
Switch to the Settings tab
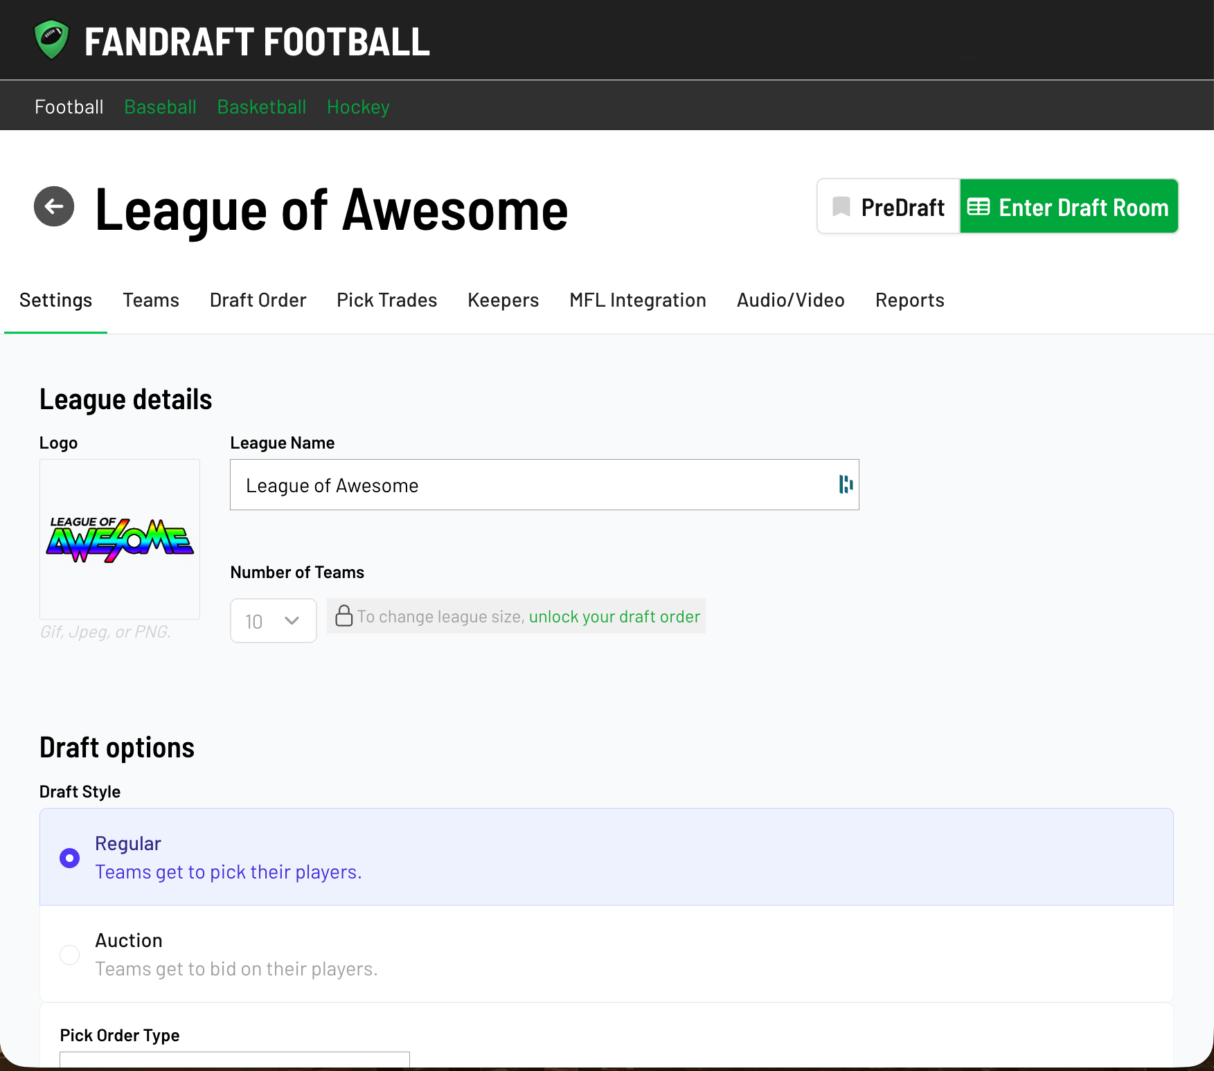(x=56, y=300)
